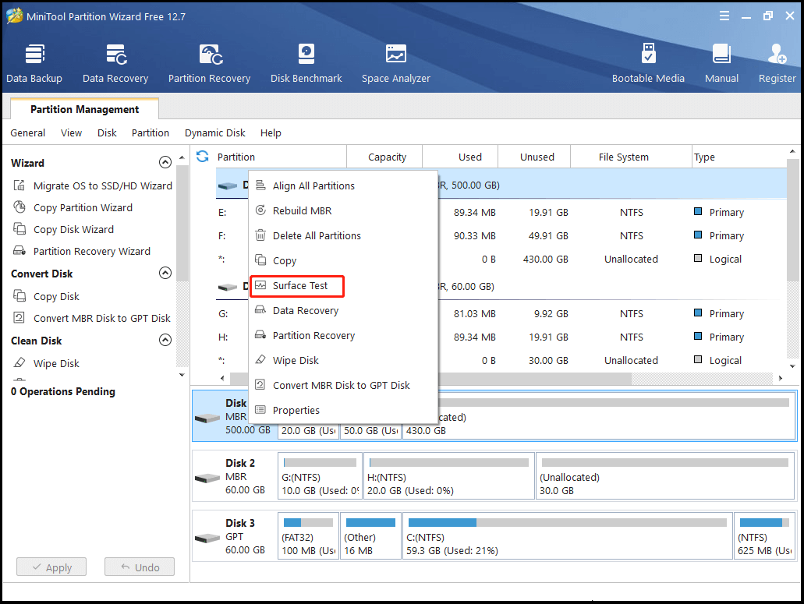Launch Data Recovery from the toolbar
Image resolution: width=804 pixels, height=604 pixels.
pos(115,63)
